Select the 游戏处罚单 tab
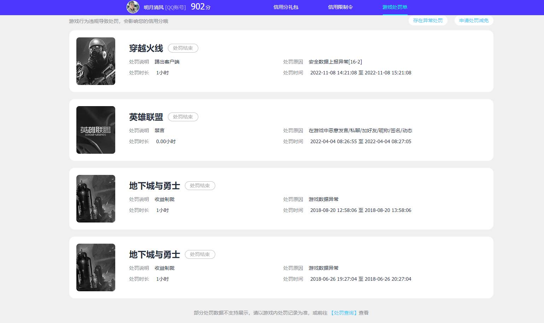This screenshot has width=544, height=323. tap(394, 7)
